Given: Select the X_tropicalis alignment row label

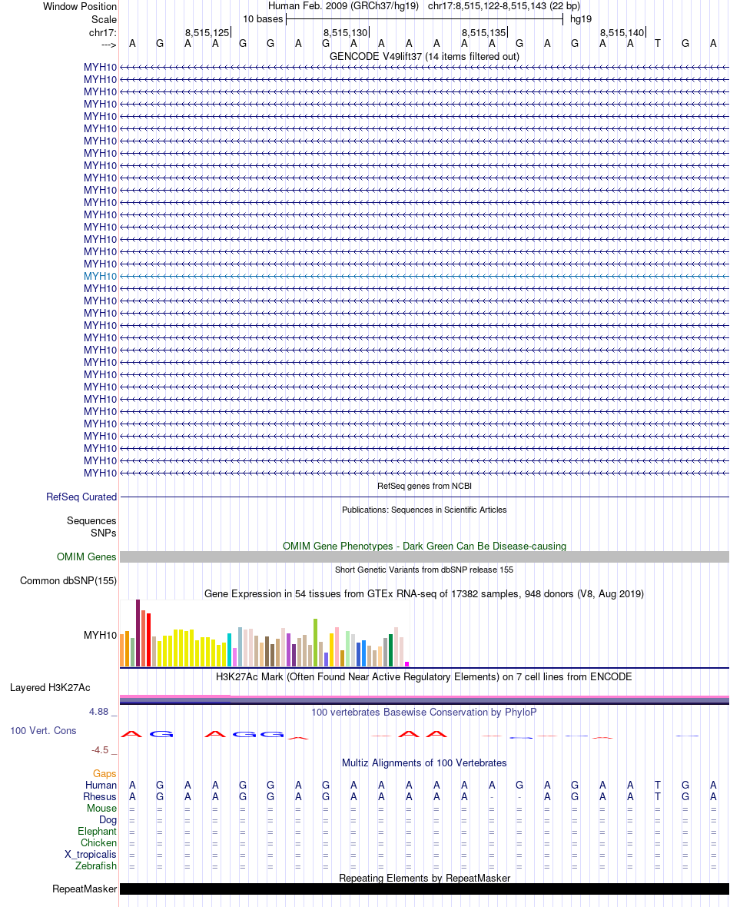Looking at the screenshot, I should pyautogui.click(x=90, y=855).
